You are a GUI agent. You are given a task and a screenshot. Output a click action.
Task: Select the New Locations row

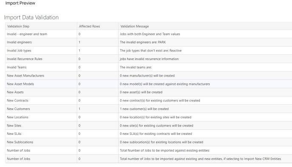(x=149, y=117)
